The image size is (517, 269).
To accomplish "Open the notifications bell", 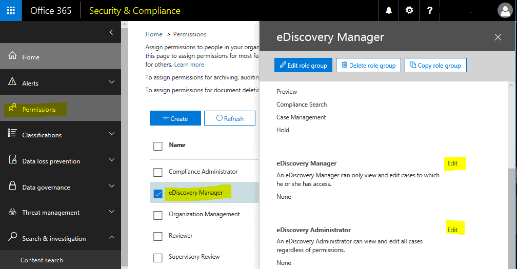I will tap(389, 11).
